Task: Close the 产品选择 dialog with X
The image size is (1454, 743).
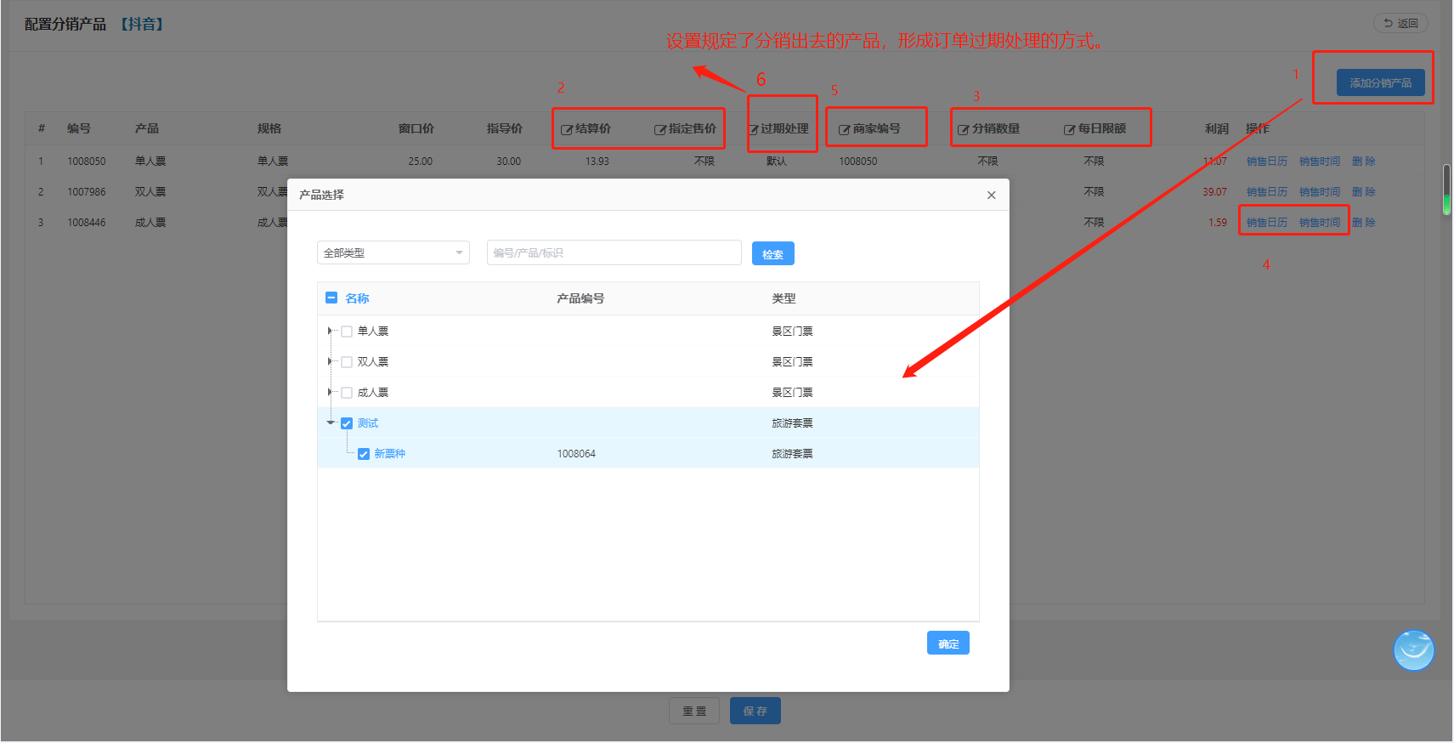Action: [991, 196]
